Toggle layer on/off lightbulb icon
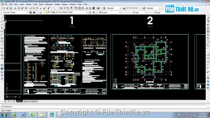This screenshot has height=118, width=210. click(x=44, y=12)
